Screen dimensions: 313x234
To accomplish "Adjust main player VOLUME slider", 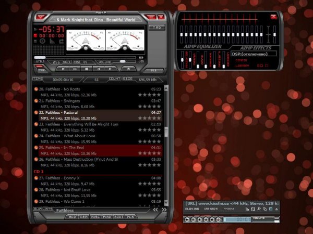I will pos(122,61).
